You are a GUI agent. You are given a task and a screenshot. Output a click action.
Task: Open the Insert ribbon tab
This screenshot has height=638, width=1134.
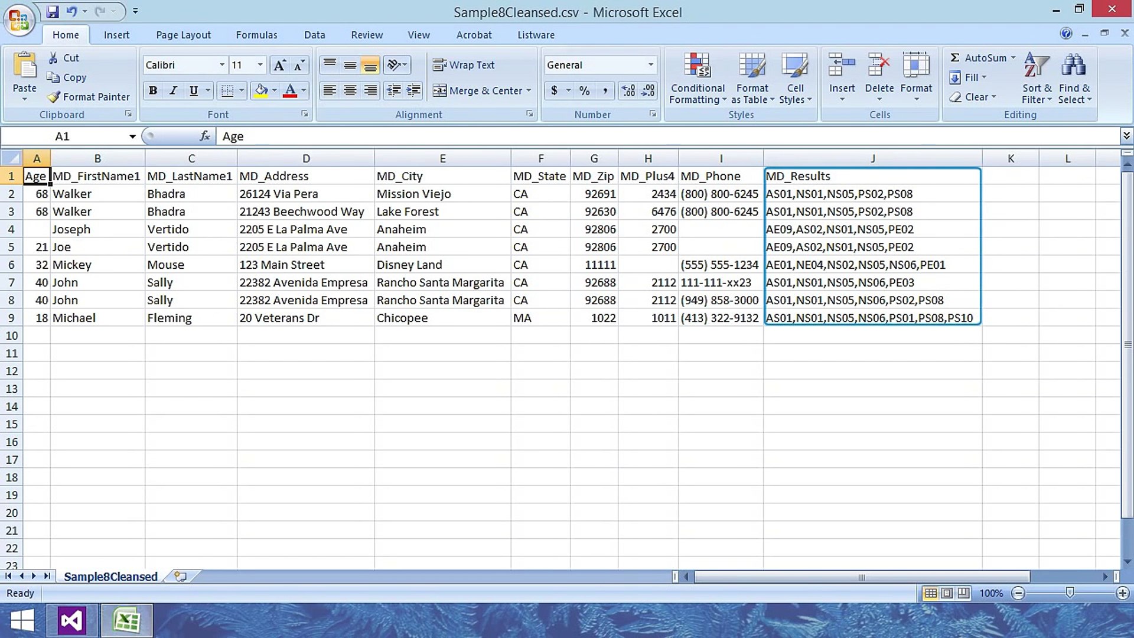click(116, 35)
